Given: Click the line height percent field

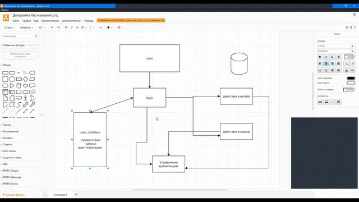Looking at the screenshot, I should pos(348,90).
